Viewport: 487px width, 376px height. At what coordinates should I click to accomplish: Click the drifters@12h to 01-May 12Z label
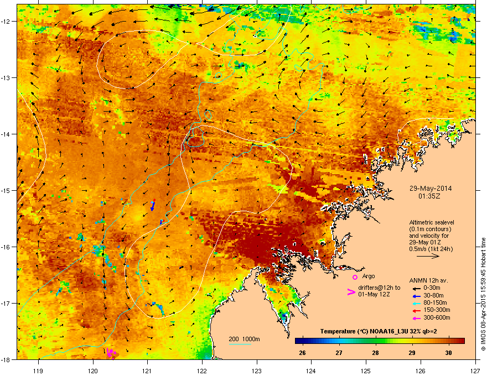click(379, 291)
